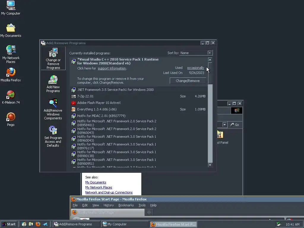Click Visual Studio C++ 2010 runtime icon
This screenshot has width=304, height=228.
tap(74, 61)
